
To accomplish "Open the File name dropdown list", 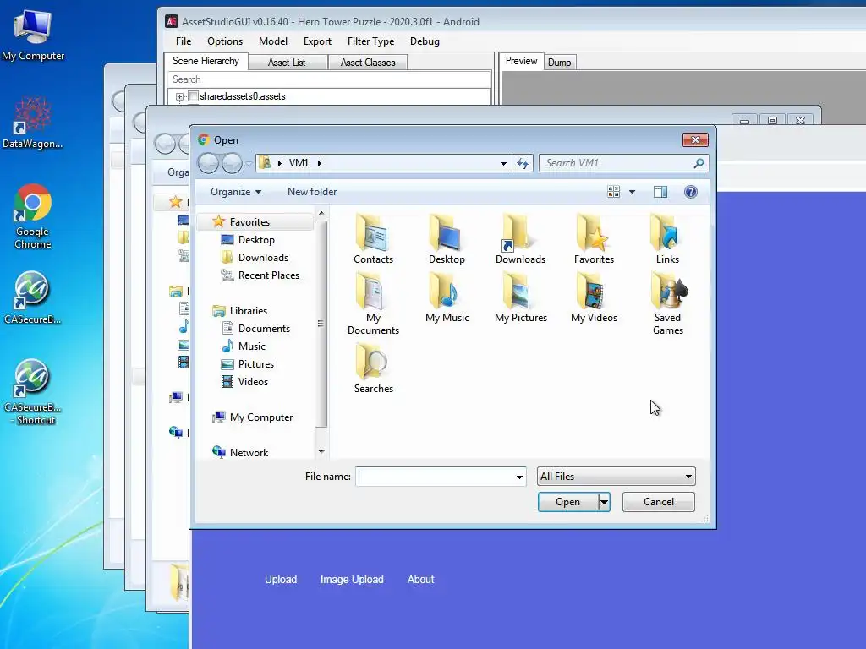I will [x=519, y=477].
